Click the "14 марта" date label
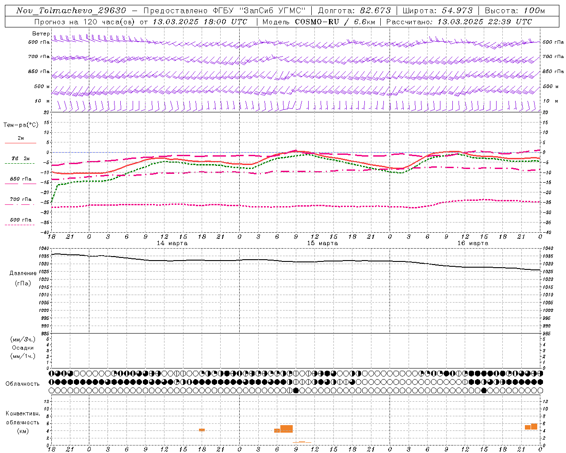 pyautogui.click(x=172, y=243)
